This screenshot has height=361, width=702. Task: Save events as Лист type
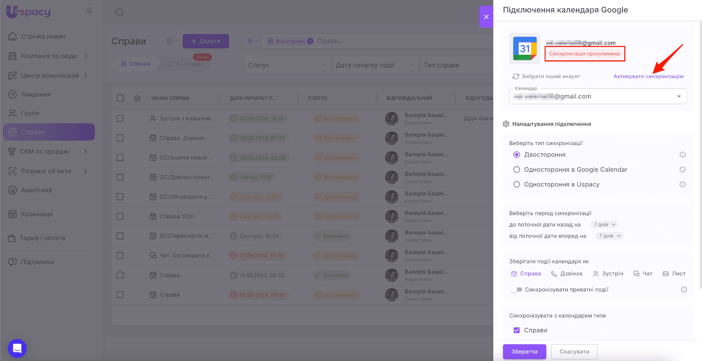coord(674,274)
